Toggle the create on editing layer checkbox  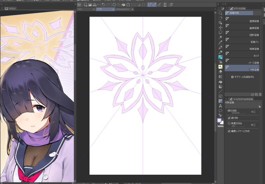pos(229,131)
